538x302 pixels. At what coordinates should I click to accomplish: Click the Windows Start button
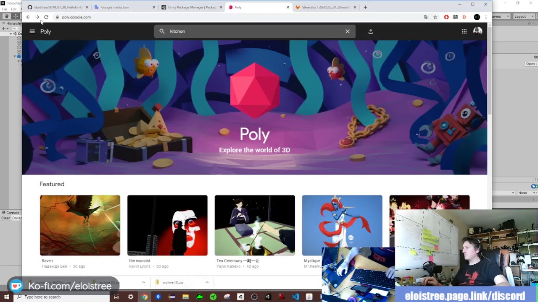[7, 297]
